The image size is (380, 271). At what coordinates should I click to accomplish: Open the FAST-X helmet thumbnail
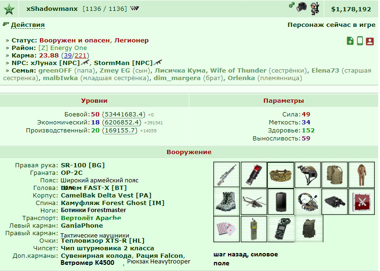(x=308, y=175)
